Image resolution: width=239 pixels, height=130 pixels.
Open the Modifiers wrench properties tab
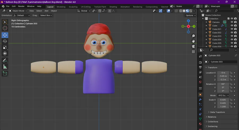[x=200, y=99]
